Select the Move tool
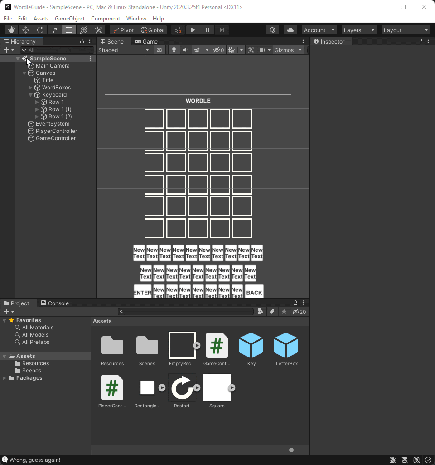Screen dimensions: 435x465 (x=25, y=30)
